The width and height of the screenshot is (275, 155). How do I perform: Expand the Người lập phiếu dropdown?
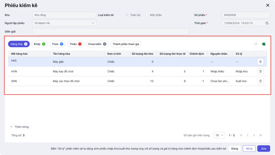pos(64,23)
